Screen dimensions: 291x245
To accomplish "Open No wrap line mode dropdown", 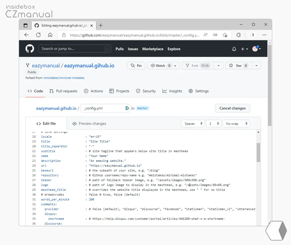I will pyautogui.click(x=236, y=123).
